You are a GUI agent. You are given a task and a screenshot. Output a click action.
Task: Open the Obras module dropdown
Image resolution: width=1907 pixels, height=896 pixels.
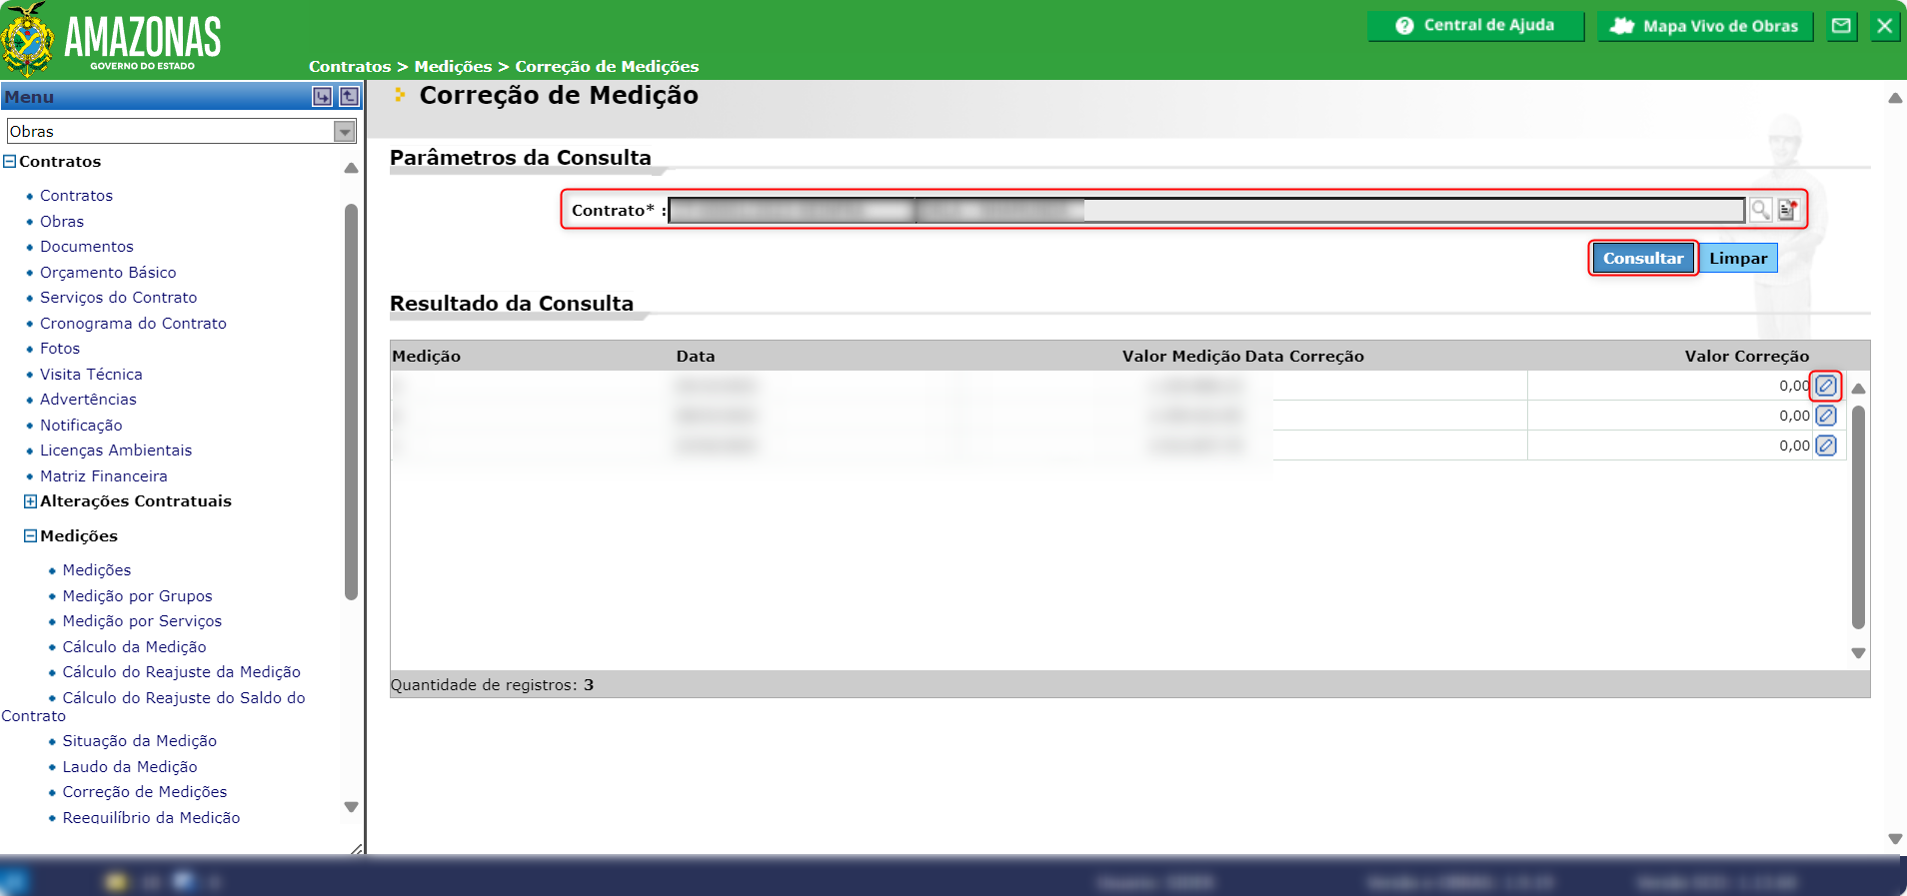pos(344,132)
